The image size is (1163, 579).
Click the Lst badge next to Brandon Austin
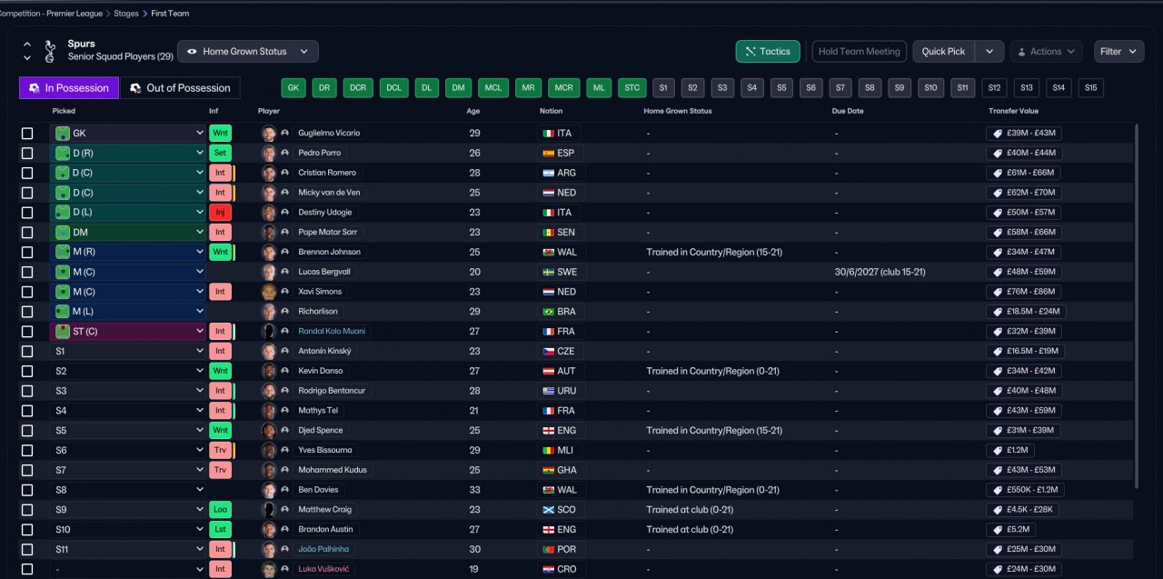coord(220,529)
